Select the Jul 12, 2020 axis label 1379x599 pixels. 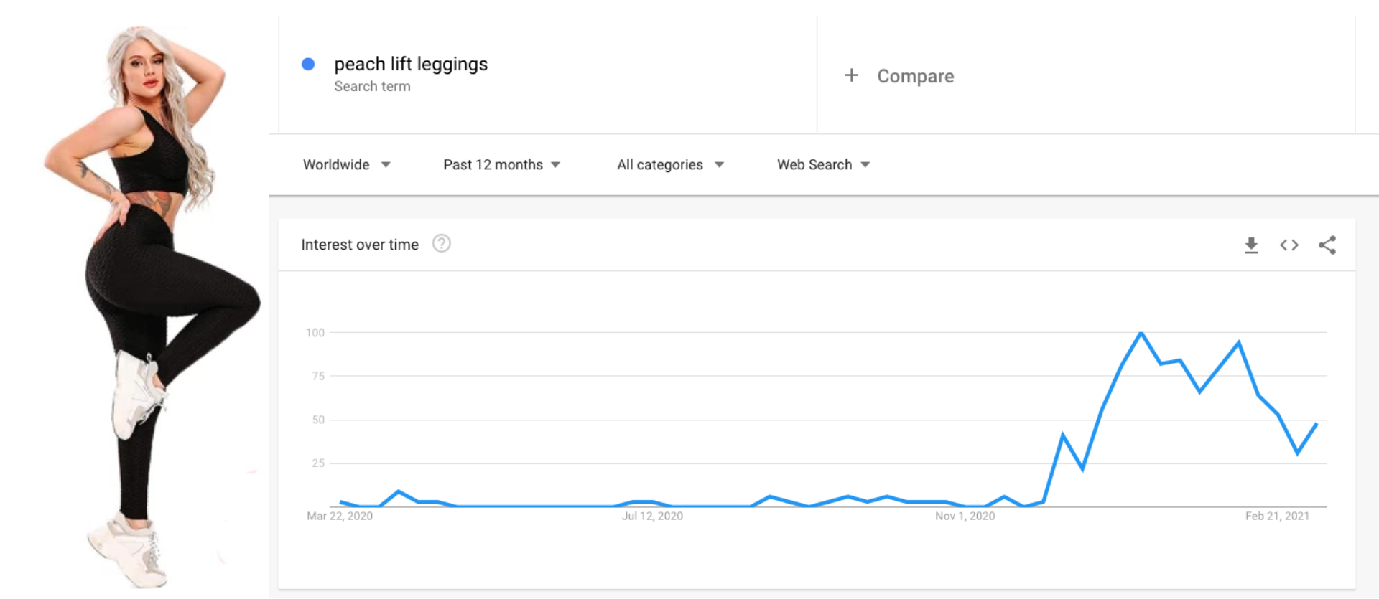652,516
